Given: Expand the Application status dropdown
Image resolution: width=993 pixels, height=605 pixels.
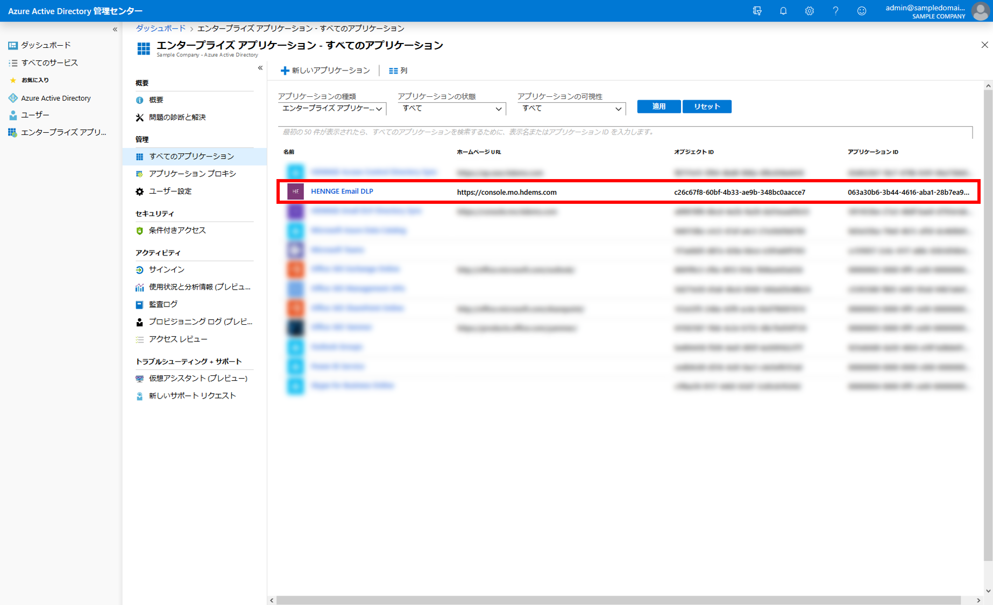Looking at the screenshot, I should coord(452,109).
